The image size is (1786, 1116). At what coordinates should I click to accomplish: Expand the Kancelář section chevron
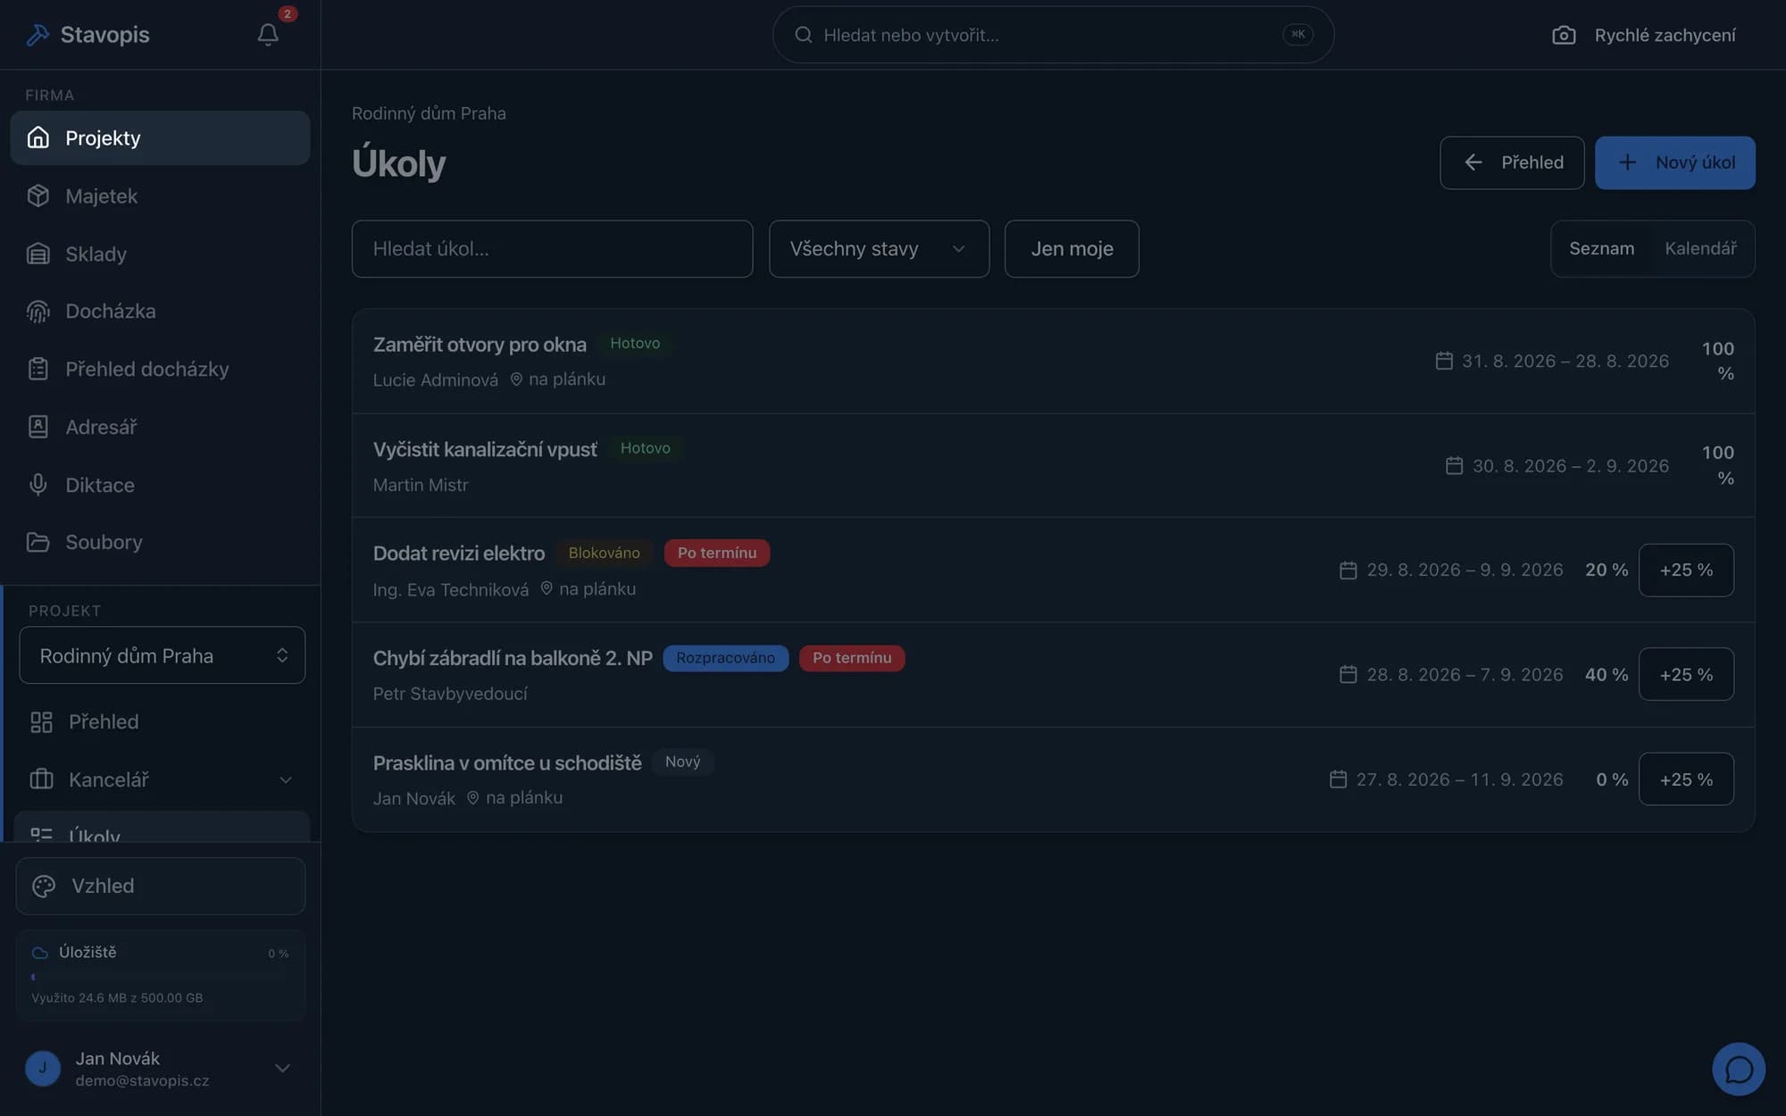click(x=285, y=779)
